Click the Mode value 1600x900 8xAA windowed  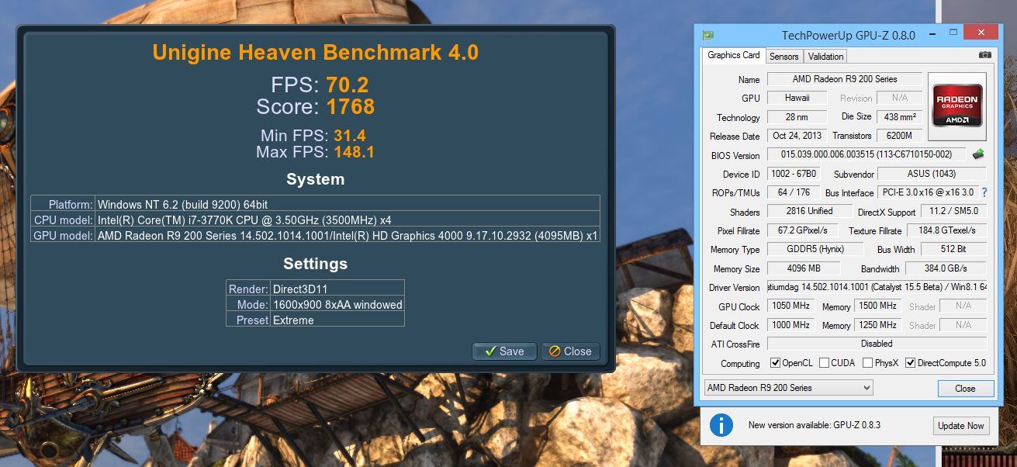(337, 304)
